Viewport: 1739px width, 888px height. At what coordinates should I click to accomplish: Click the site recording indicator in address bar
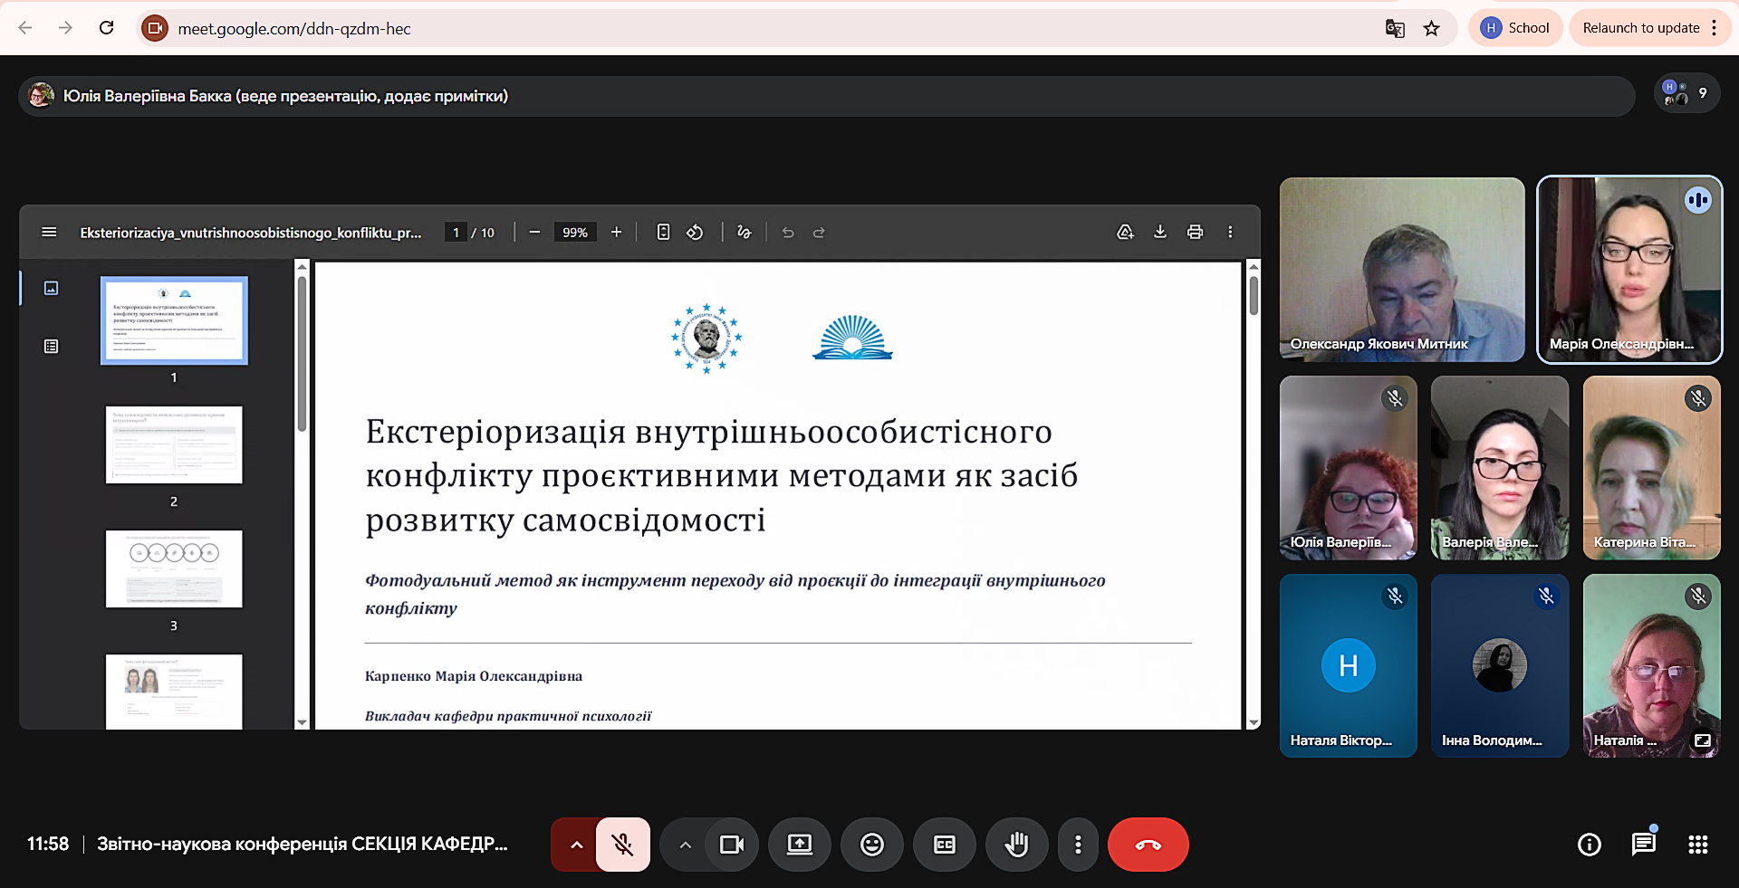click(x=156, y=28)
